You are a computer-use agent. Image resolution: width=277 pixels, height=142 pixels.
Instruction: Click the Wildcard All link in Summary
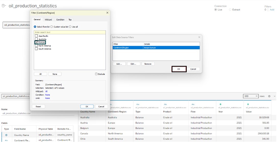pyautogui.click(x=46, y=91)
